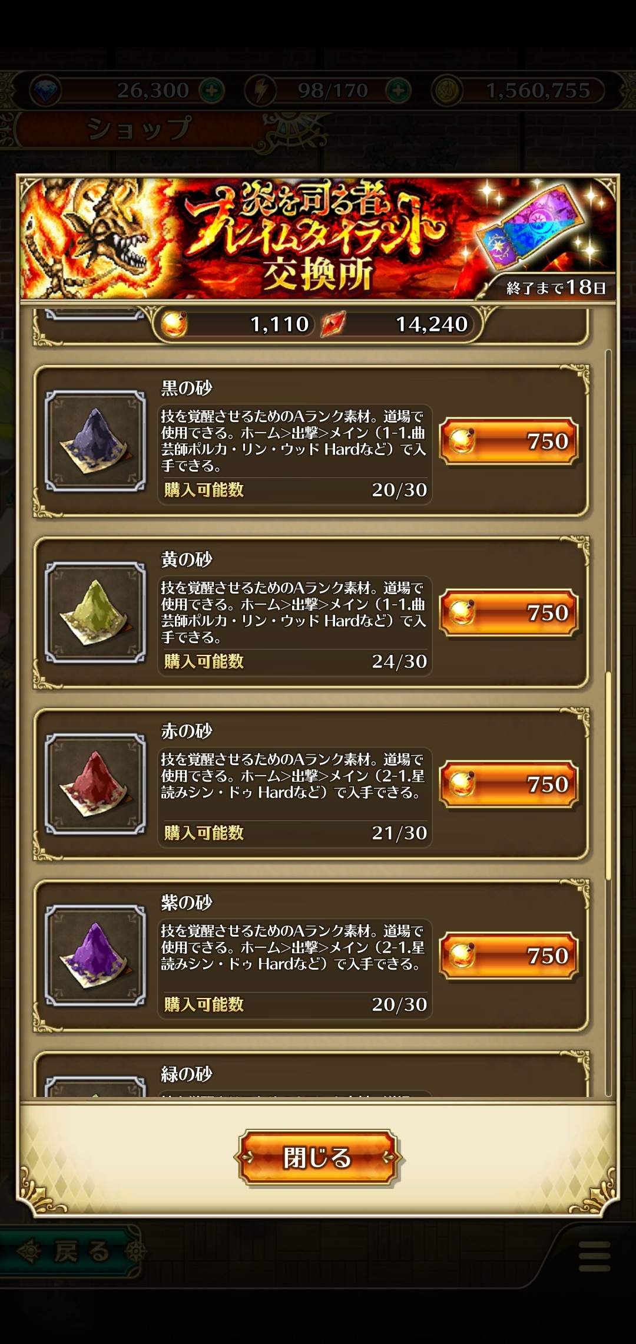
Task: Buy 紫の砂 for 750 orbs
Action: 509,956
